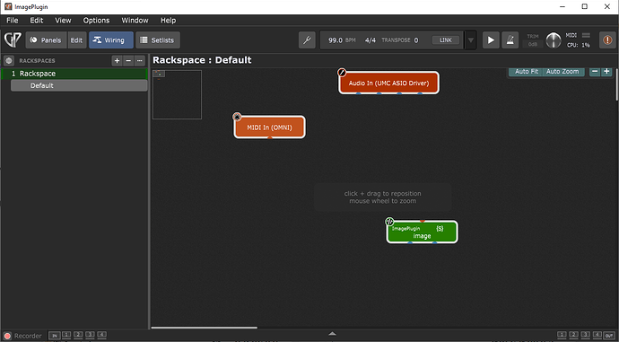Image resolution: width=619 pixels, height=342 pixels.
Task: Open the Window menu
Action: pos(135,20)
